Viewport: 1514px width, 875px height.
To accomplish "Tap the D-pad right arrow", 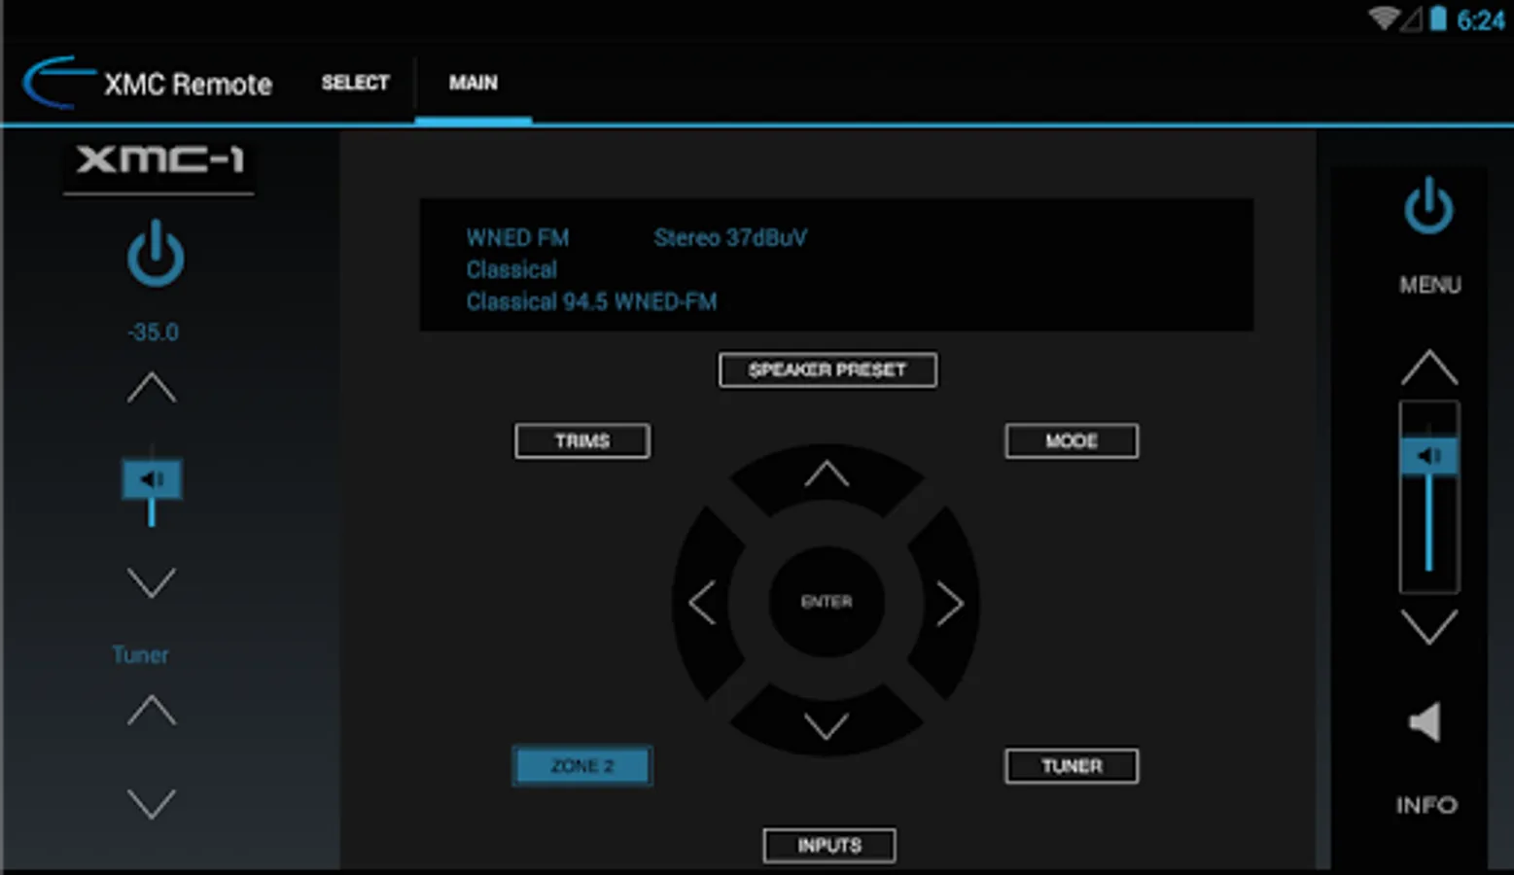I will click(948, 603).
